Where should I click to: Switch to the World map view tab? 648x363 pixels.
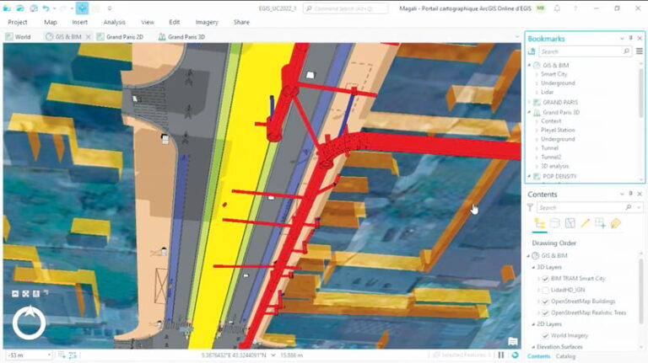pos(19,37)
